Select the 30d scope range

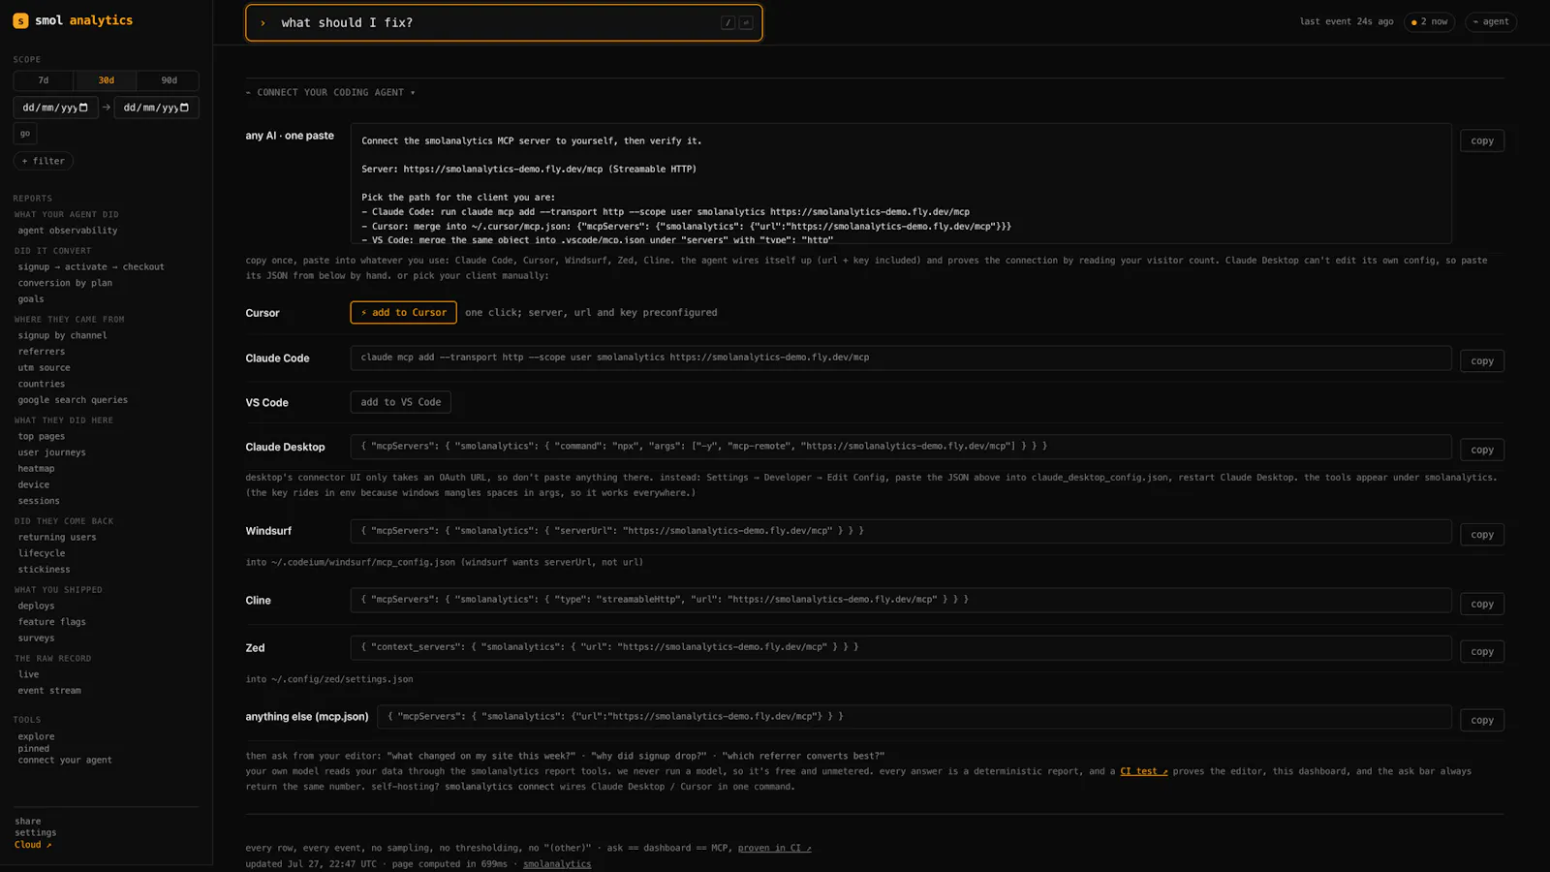coord(106,80)
